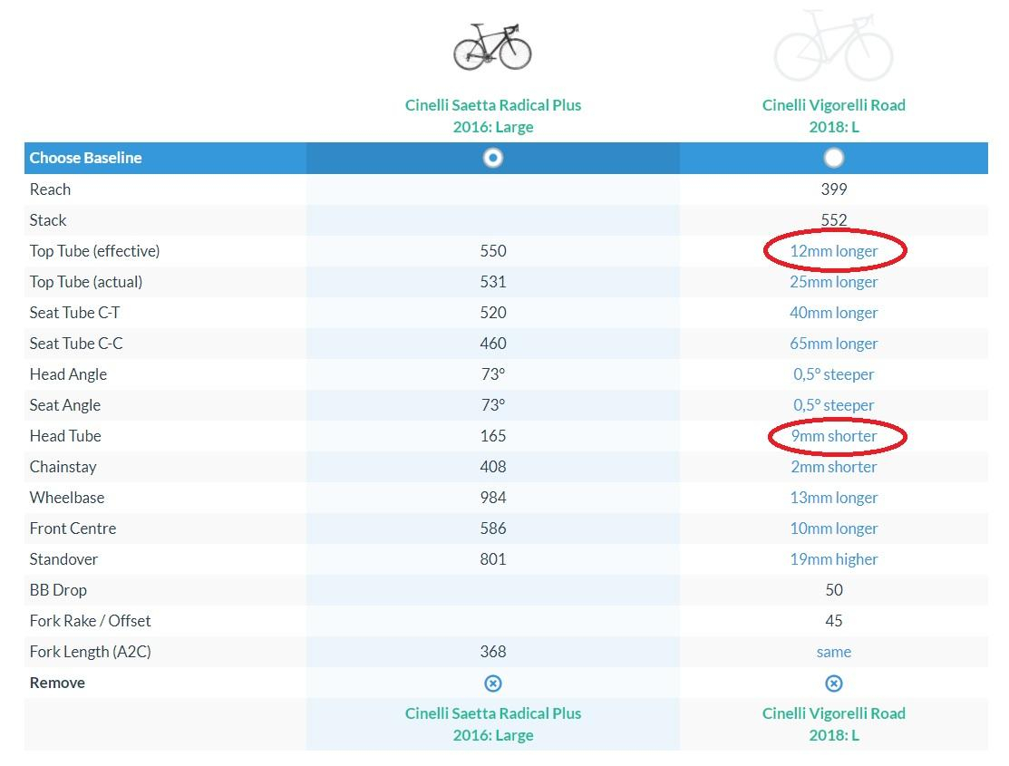The image size is (1009, 766).
Task: Open Cinelli Saetta Radical Plus footer link
Action: [x=493, y=724]
